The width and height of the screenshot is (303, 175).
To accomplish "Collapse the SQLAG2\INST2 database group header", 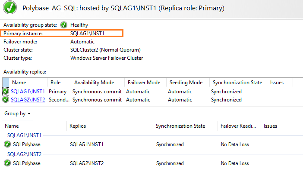I will (24, 154).
